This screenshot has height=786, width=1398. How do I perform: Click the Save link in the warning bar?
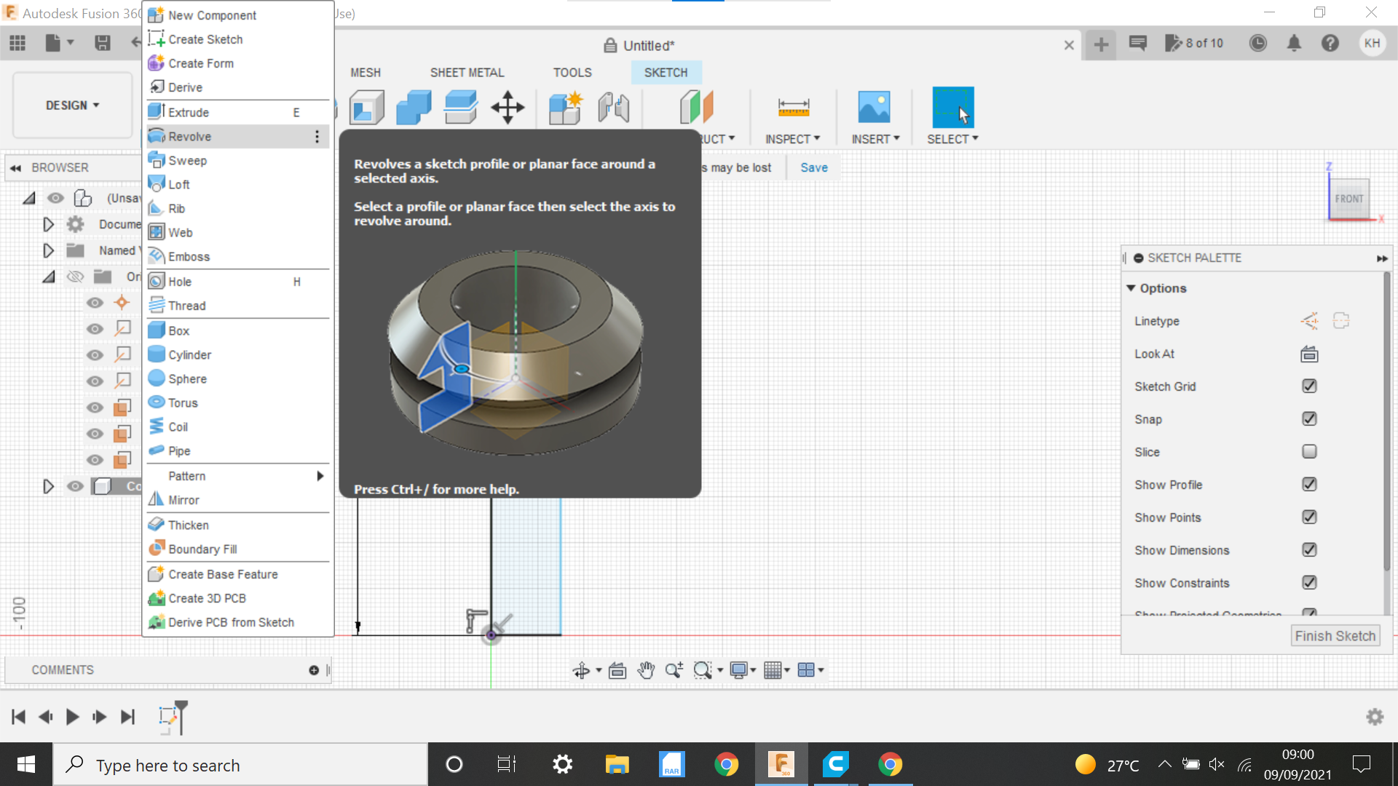click(x=814, y=167)
